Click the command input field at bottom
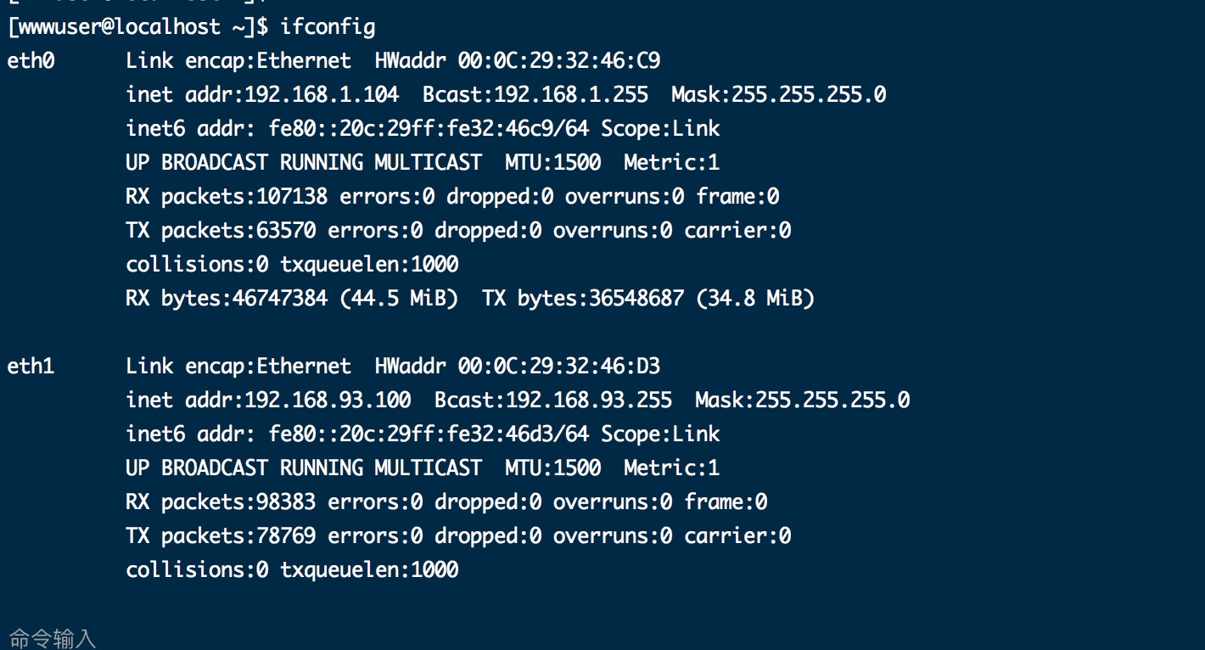The width and height of the screenshot is (1205, 650). [339, 638]
